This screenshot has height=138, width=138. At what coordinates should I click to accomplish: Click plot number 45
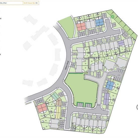52,115
